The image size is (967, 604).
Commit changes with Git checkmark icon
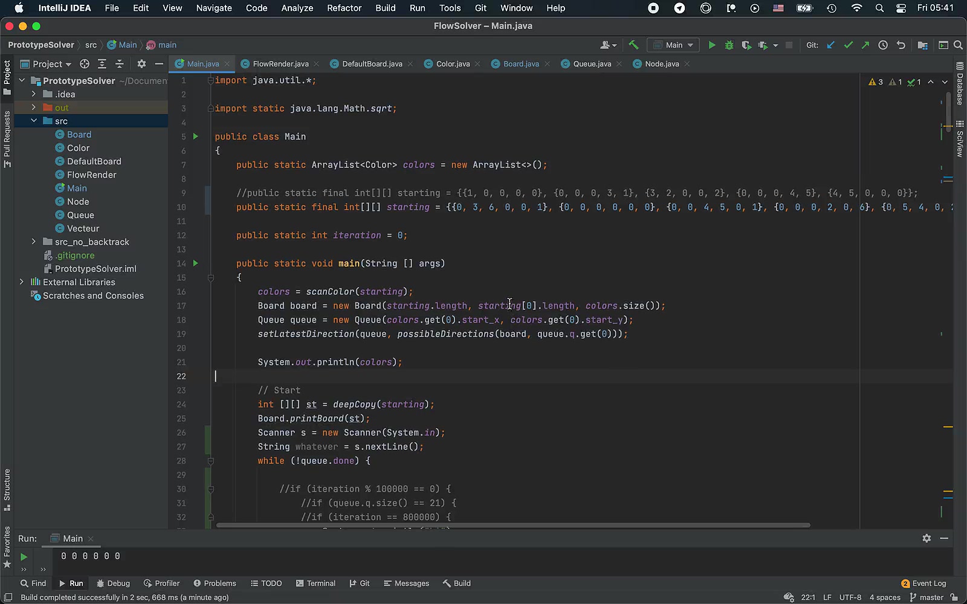pyautogui.click(x=849, y=45)
